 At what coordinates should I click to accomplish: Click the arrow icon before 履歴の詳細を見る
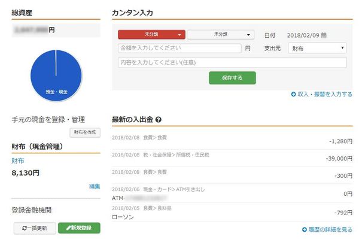305,229
